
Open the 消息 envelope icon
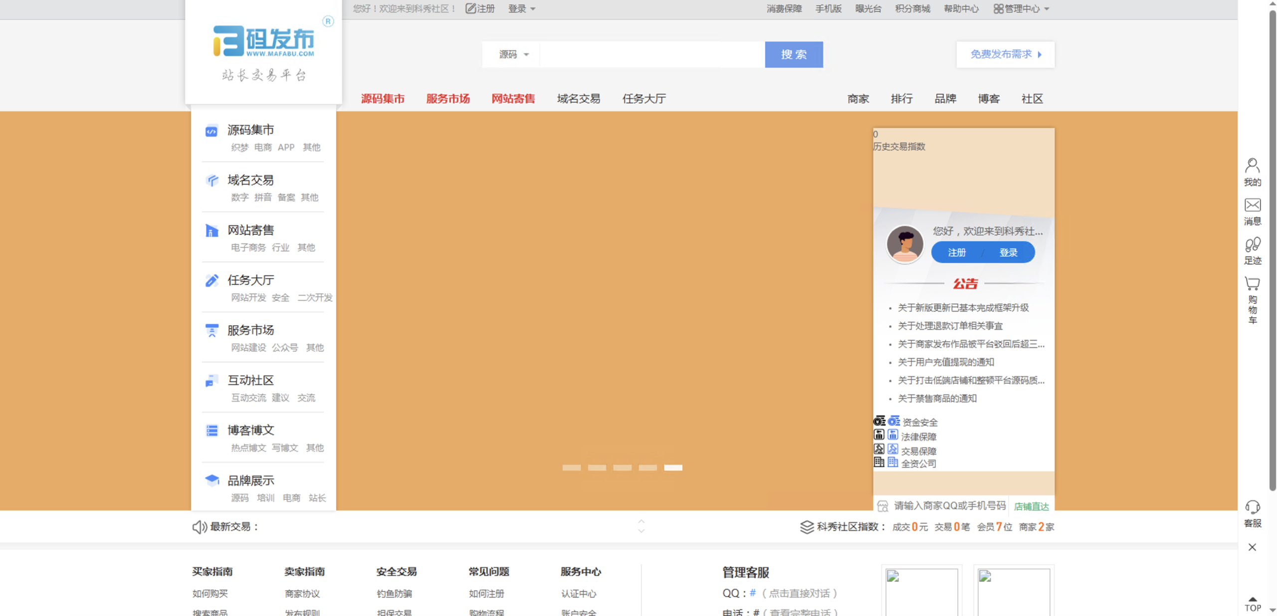pos(1252,205)
